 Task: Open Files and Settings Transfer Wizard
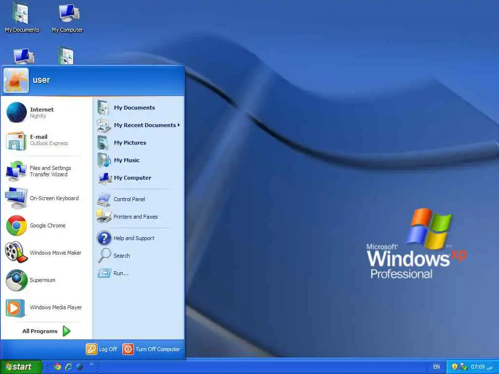point(46,171)
